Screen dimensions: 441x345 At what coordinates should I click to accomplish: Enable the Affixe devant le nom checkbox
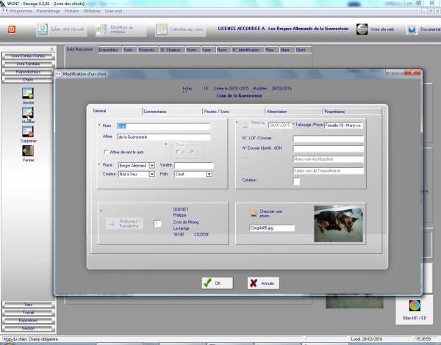tap(106, 152)
